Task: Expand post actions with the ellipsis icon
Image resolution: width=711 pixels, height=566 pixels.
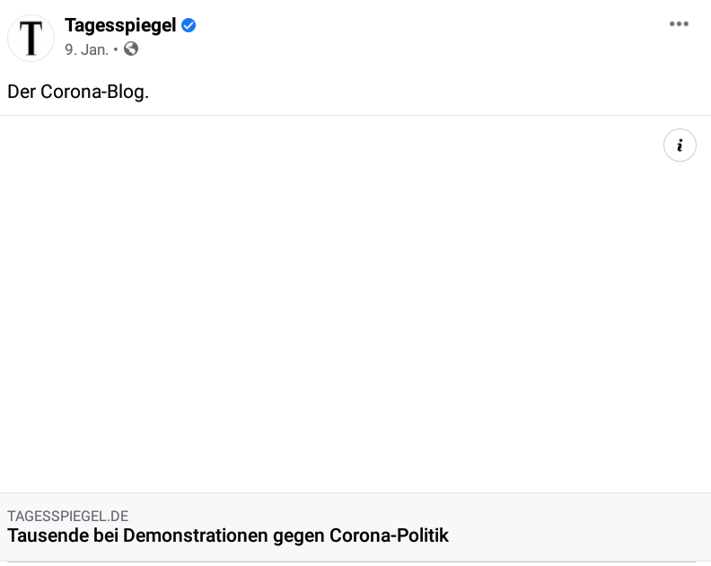Action: [x=679, y=24]
